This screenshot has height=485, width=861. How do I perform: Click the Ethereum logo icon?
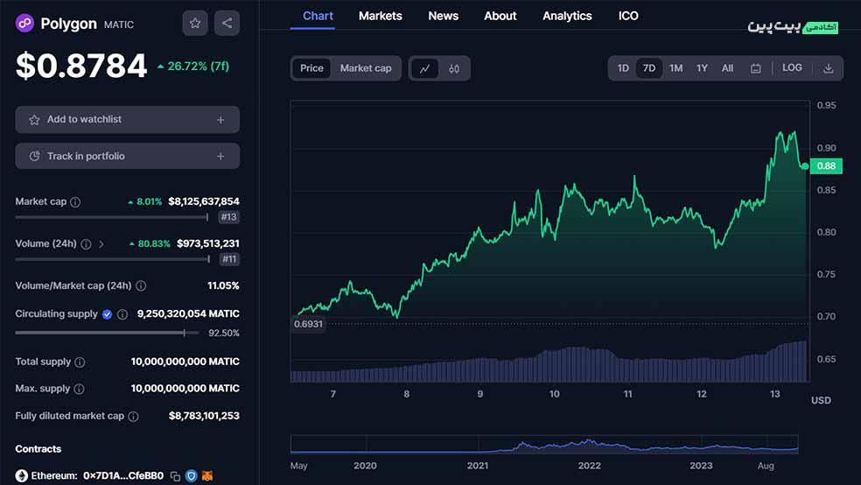pos(21,475)
